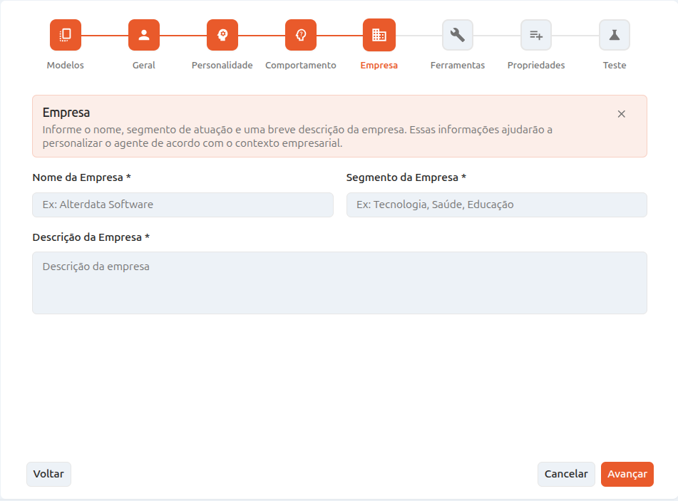This screenshot has height=501, width=678.
Task: Dismiss the Empresa info banner
Action: pyautogui.click(x=622, y=114)
